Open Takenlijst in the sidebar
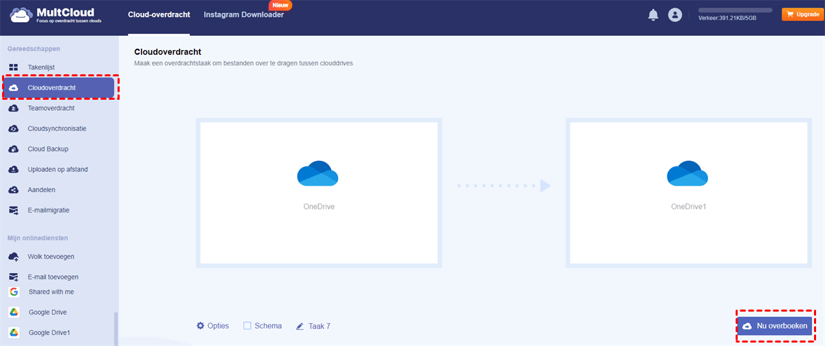Image resolution: width=825 pixels, height=346 pixels. [41, 67]
